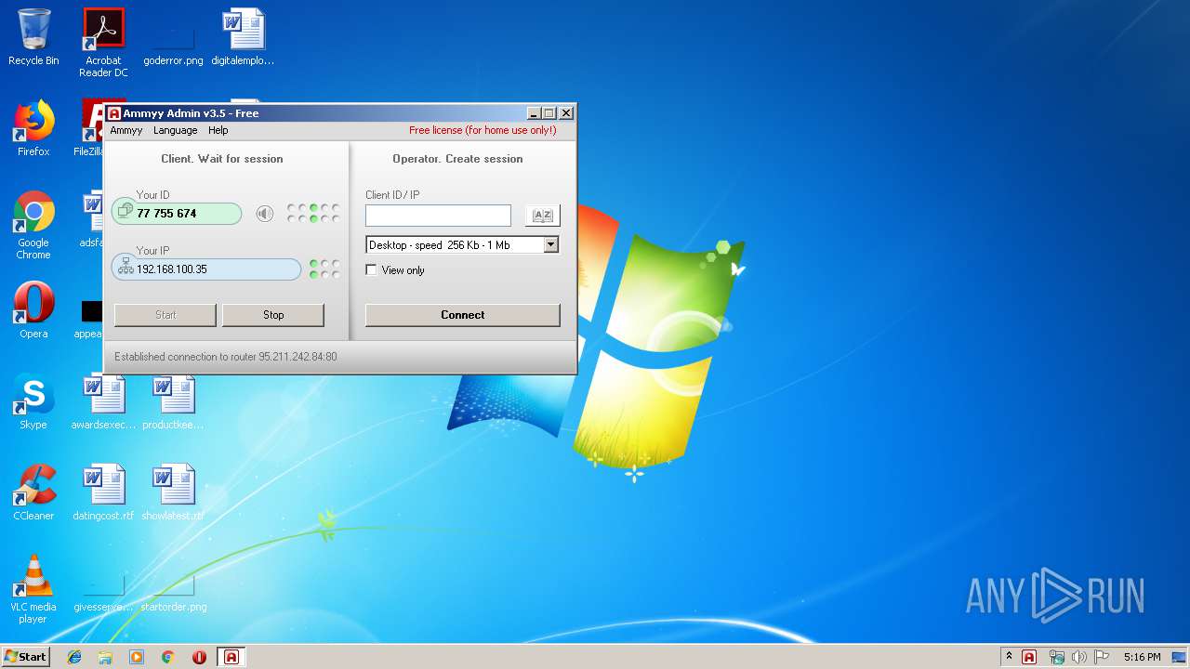The width and height of the screenshot is (1190, 669).
Task: Click Ammyy Admin taskbar button
Action: (x=231, y=657)
